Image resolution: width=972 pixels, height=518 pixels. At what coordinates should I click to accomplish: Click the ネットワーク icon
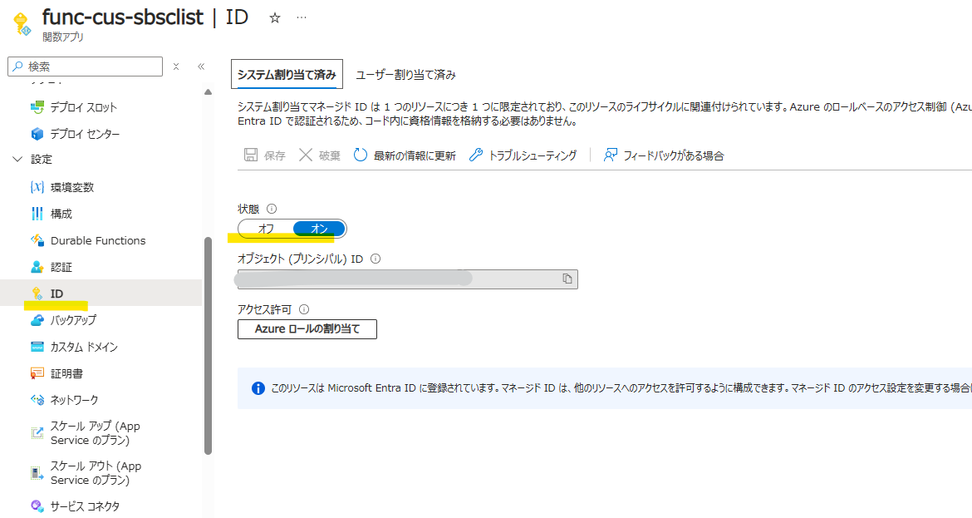click(37, 400)
